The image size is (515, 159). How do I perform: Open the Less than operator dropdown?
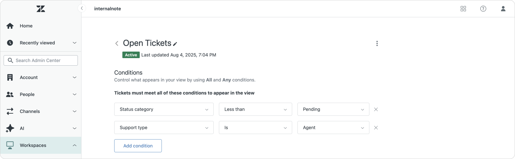(255, 109)
